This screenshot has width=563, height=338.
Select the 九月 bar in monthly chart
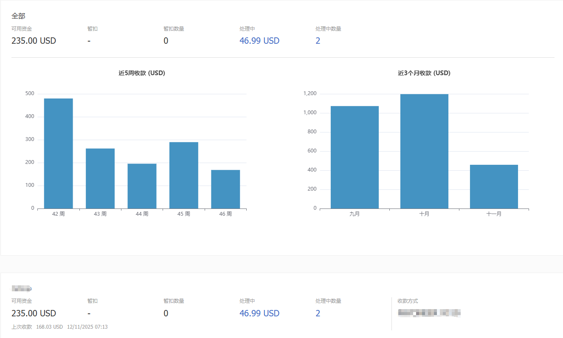[x=355, y=157]
